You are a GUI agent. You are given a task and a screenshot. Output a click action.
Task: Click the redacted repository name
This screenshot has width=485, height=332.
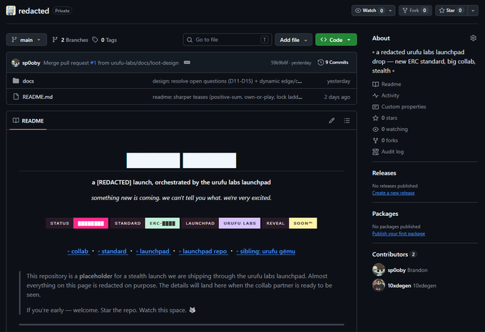[x=34, y=11]
